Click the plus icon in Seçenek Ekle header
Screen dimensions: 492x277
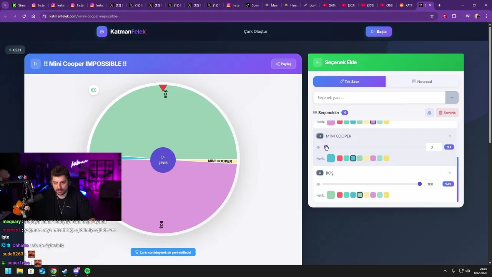point(317,62)
